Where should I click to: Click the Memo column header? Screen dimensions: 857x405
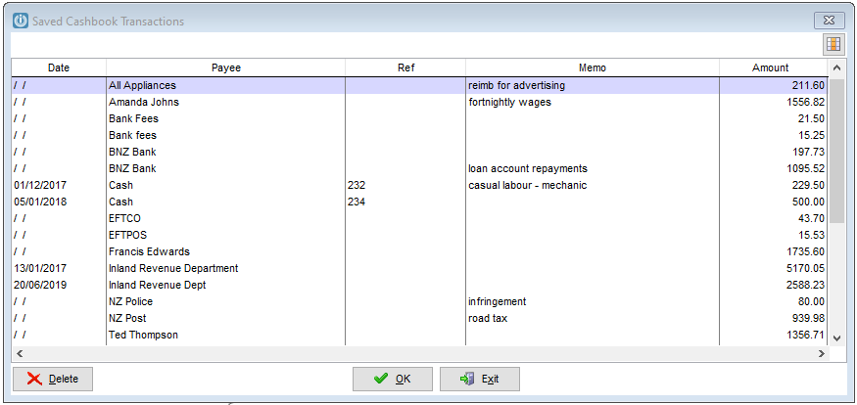pyautogui.click(x=593, y=68)
